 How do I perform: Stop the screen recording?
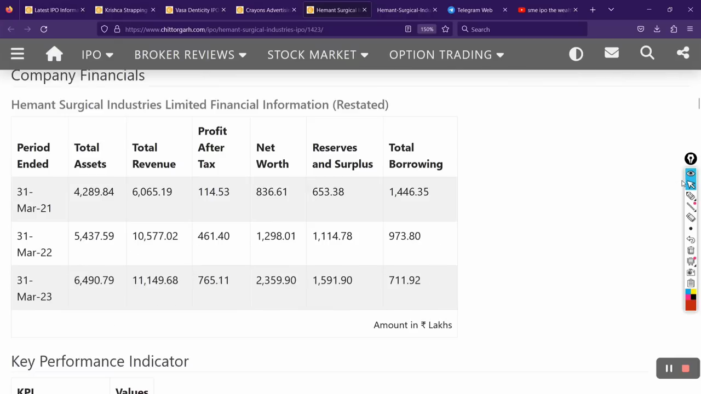(x=685, y=369)
